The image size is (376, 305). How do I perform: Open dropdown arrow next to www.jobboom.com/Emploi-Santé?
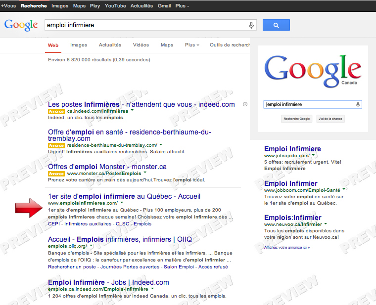pos(344,189)
